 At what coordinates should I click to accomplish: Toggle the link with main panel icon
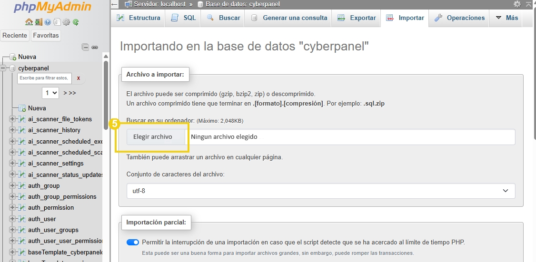(95, 47)
